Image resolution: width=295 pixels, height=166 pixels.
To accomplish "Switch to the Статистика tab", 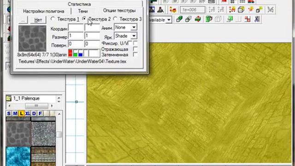I will pyautogui.click(x=79, y=4).
